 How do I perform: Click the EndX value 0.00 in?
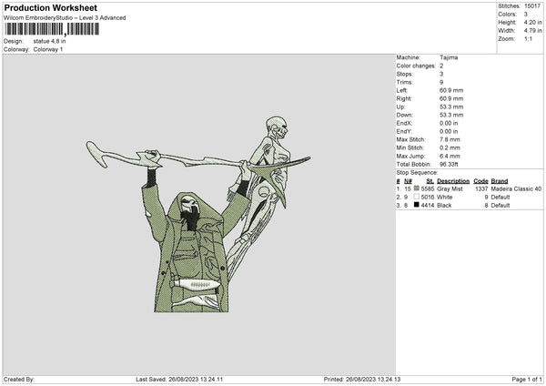tap(449, 123)
